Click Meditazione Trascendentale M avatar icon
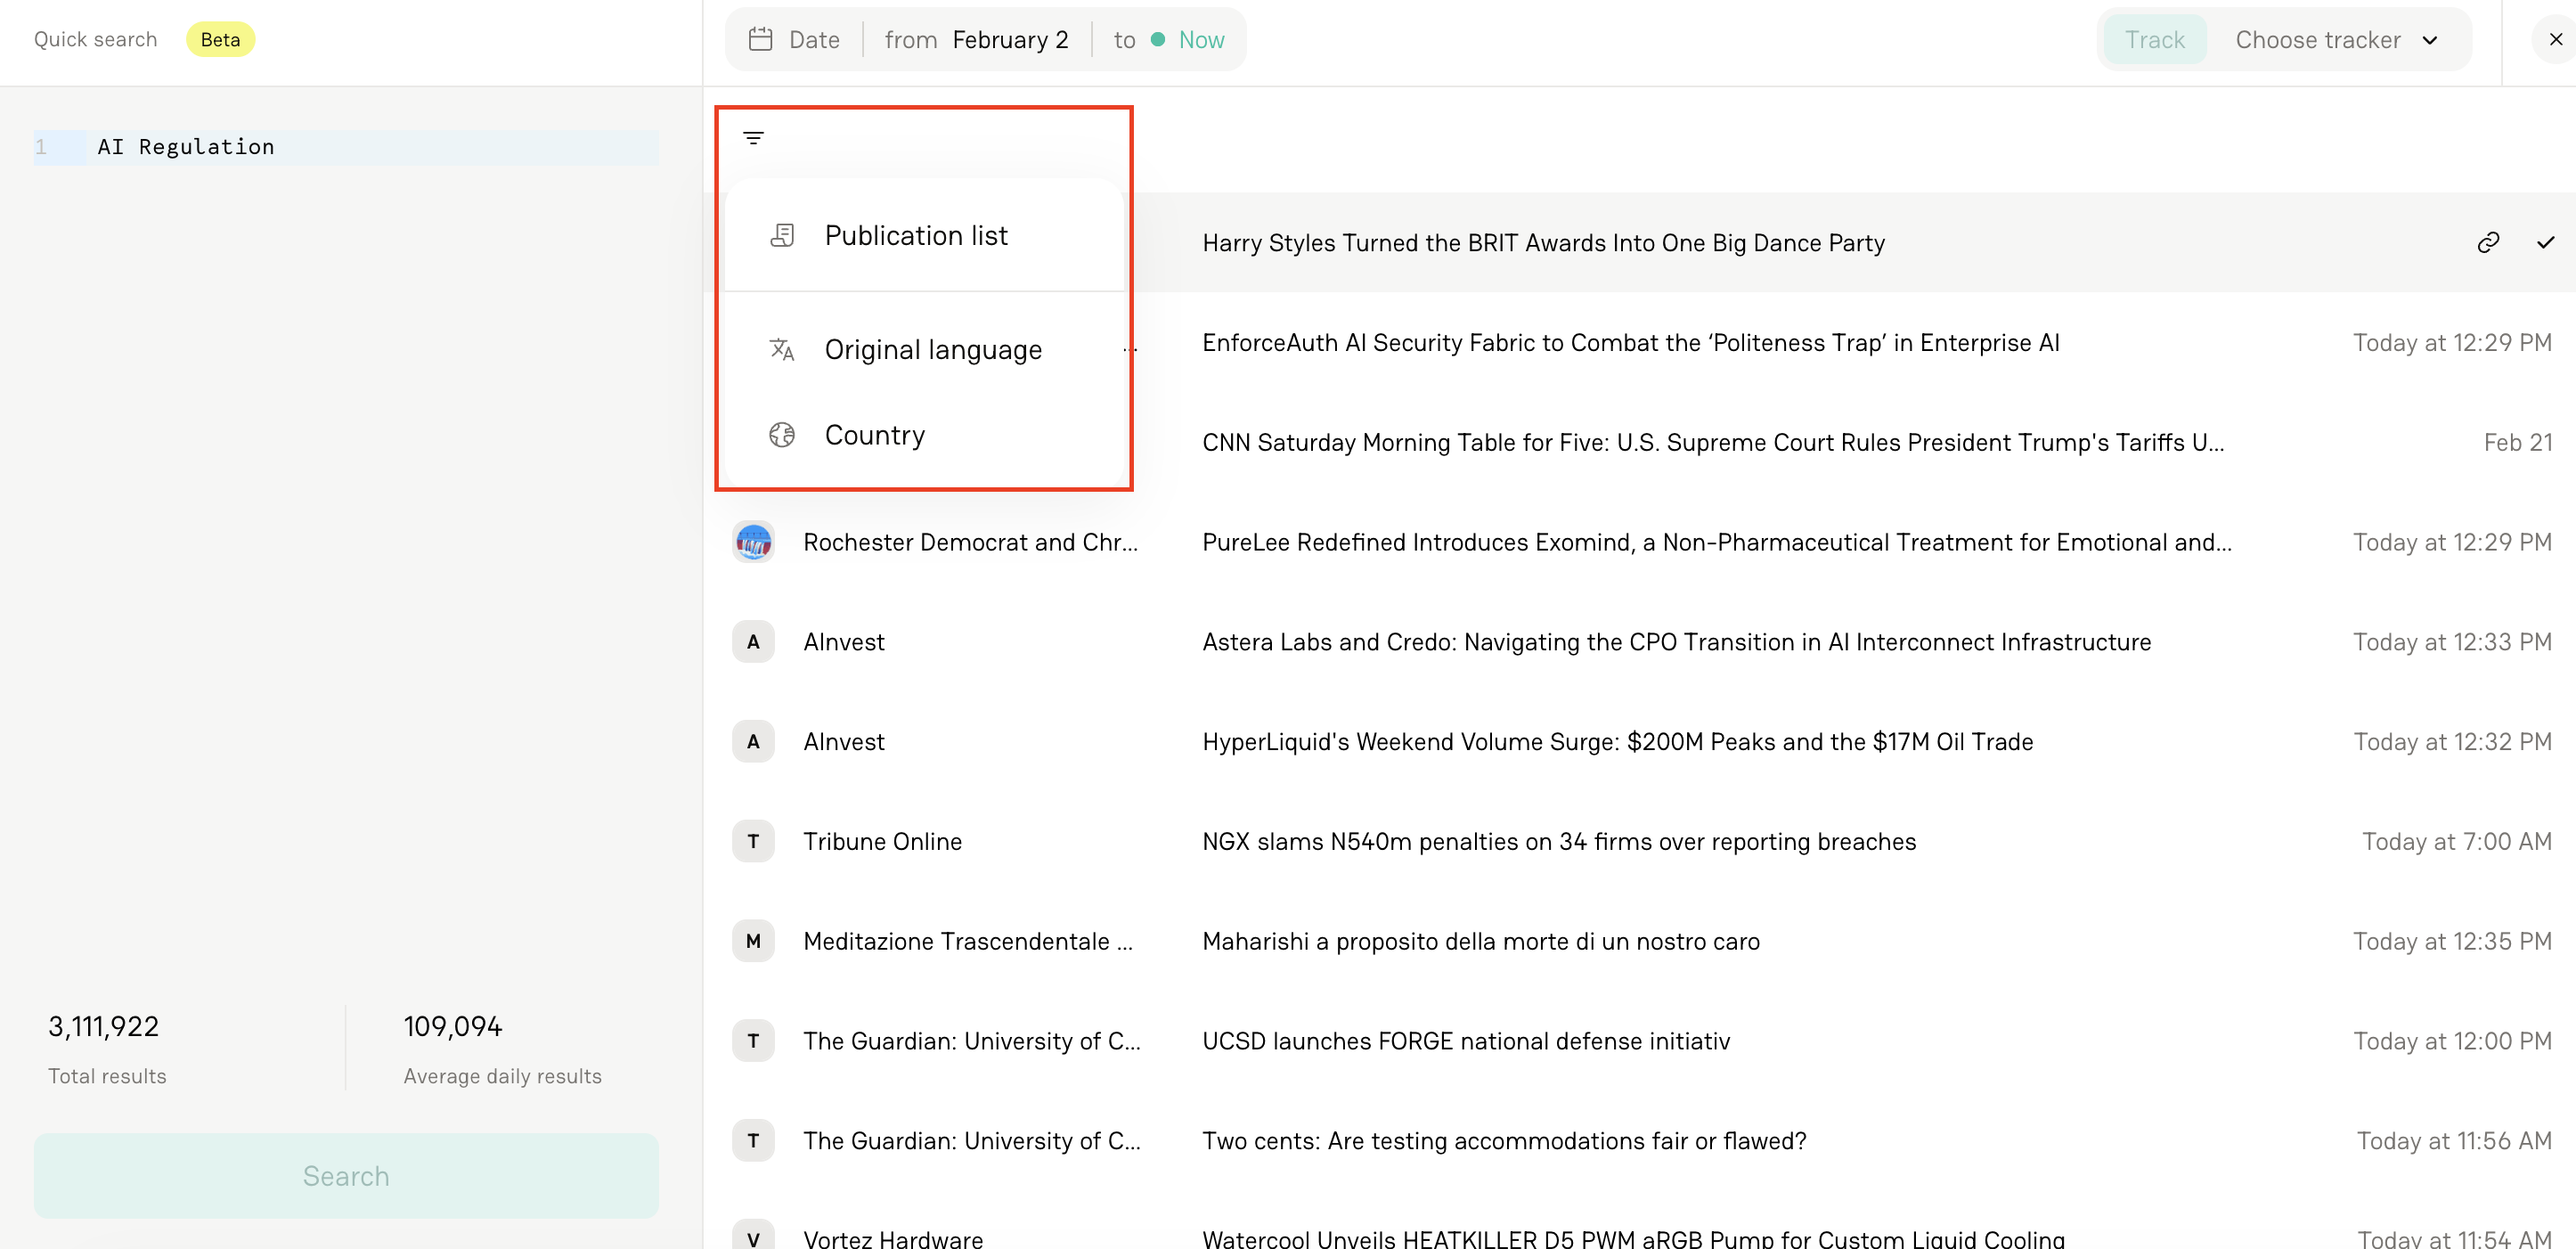 coord(753,941)
